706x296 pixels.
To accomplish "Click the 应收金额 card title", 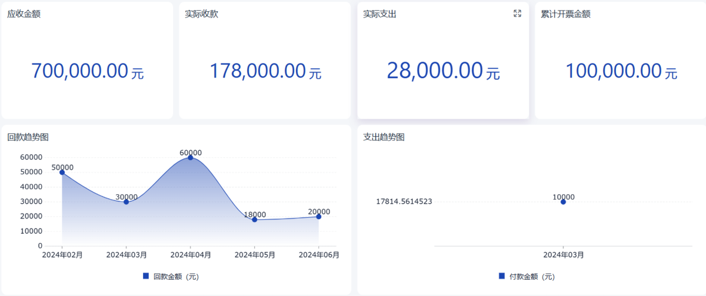I will (x=24, y=14).
